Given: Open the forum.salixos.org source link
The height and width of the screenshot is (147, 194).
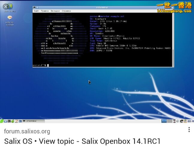Looking at the screenshot, I should 27,131.
